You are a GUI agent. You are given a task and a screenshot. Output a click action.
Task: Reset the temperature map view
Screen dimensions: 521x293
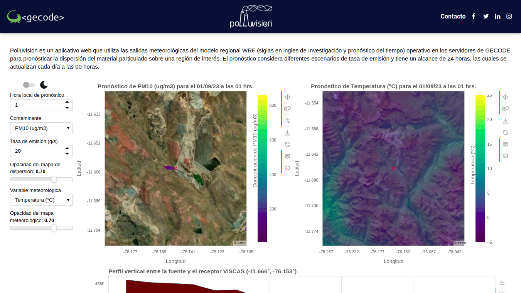(505, 133)
